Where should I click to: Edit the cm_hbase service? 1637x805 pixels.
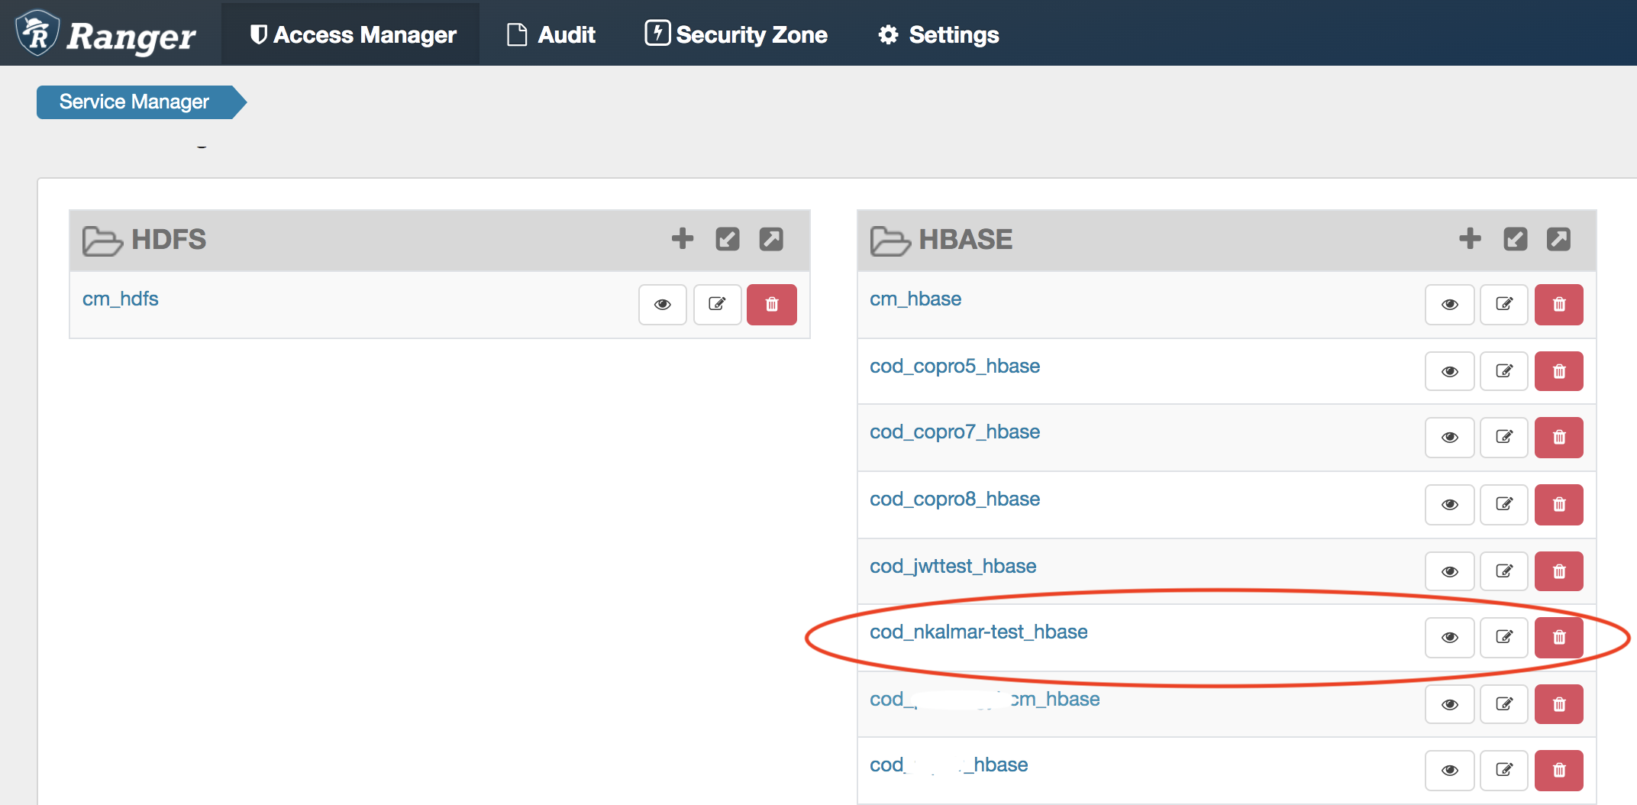click(x=1503, y=305)
